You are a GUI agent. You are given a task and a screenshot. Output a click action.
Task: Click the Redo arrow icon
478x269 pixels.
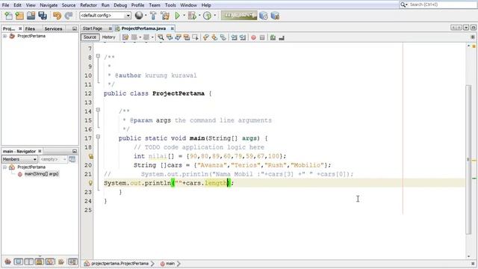[69, 16]
